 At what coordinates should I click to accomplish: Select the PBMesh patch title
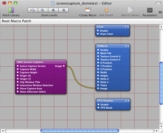click(x=102, y=46)
